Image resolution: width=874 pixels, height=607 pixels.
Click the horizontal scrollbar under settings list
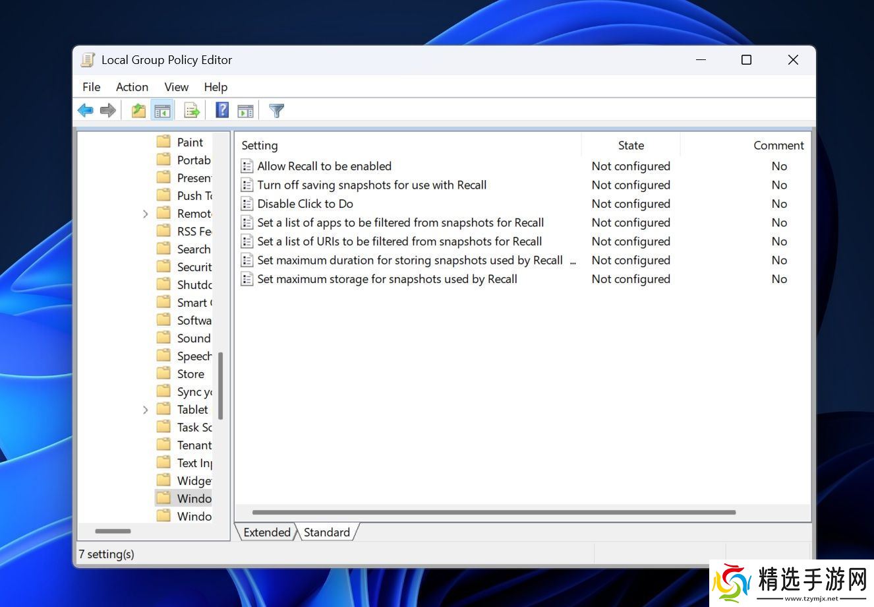pyautogui.click(x=493, y=513)
